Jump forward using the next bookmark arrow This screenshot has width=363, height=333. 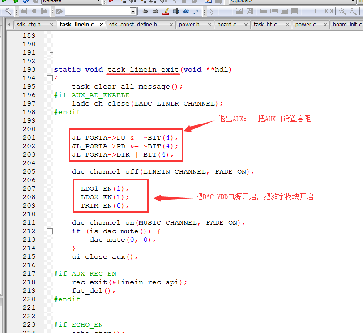click(44, 11)
